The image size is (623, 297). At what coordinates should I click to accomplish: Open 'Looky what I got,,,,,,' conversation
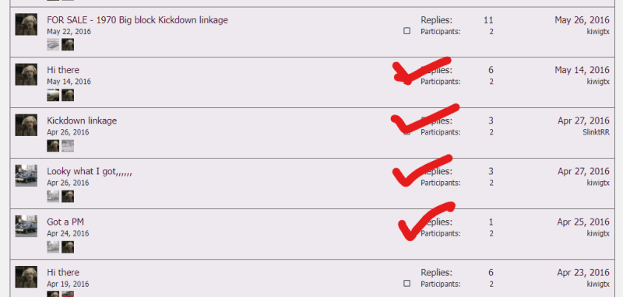click(x=90, y=171)
